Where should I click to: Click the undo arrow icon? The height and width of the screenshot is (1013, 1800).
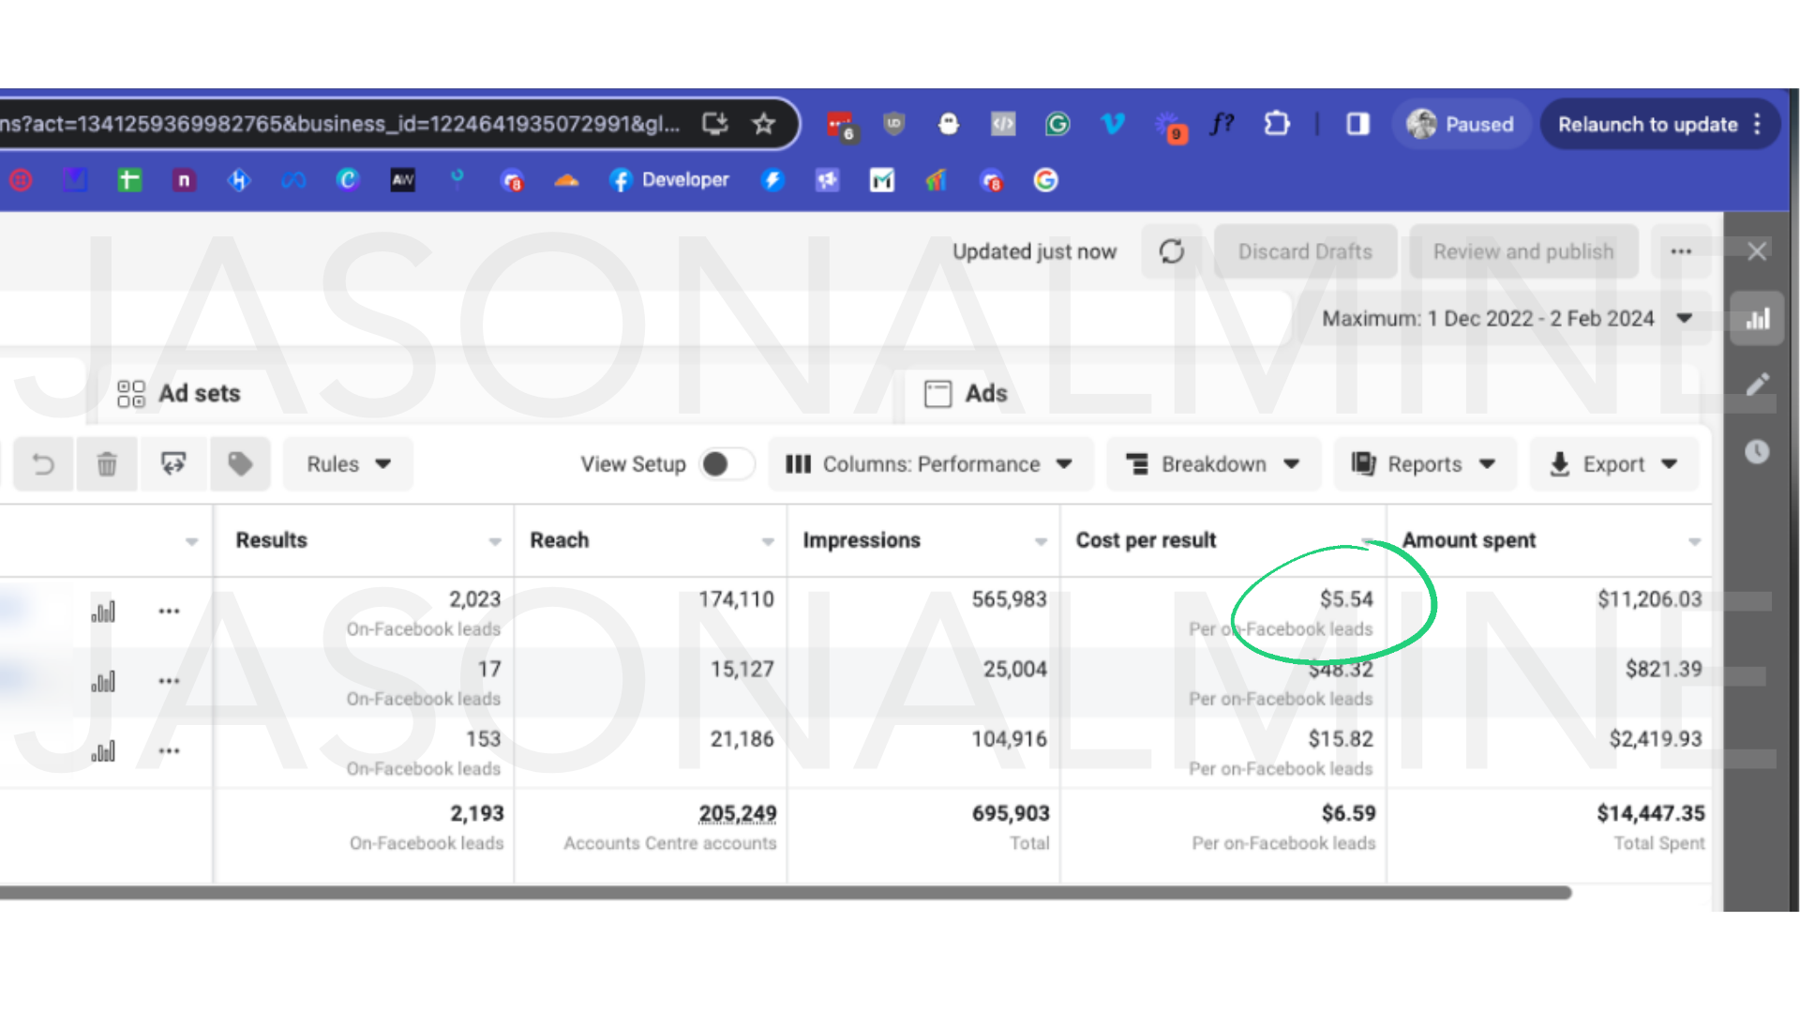pos(43,464)
